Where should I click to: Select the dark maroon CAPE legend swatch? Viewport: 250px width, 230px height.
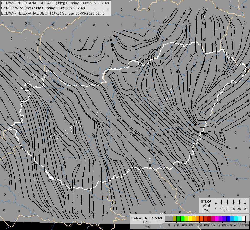(209, 219)
